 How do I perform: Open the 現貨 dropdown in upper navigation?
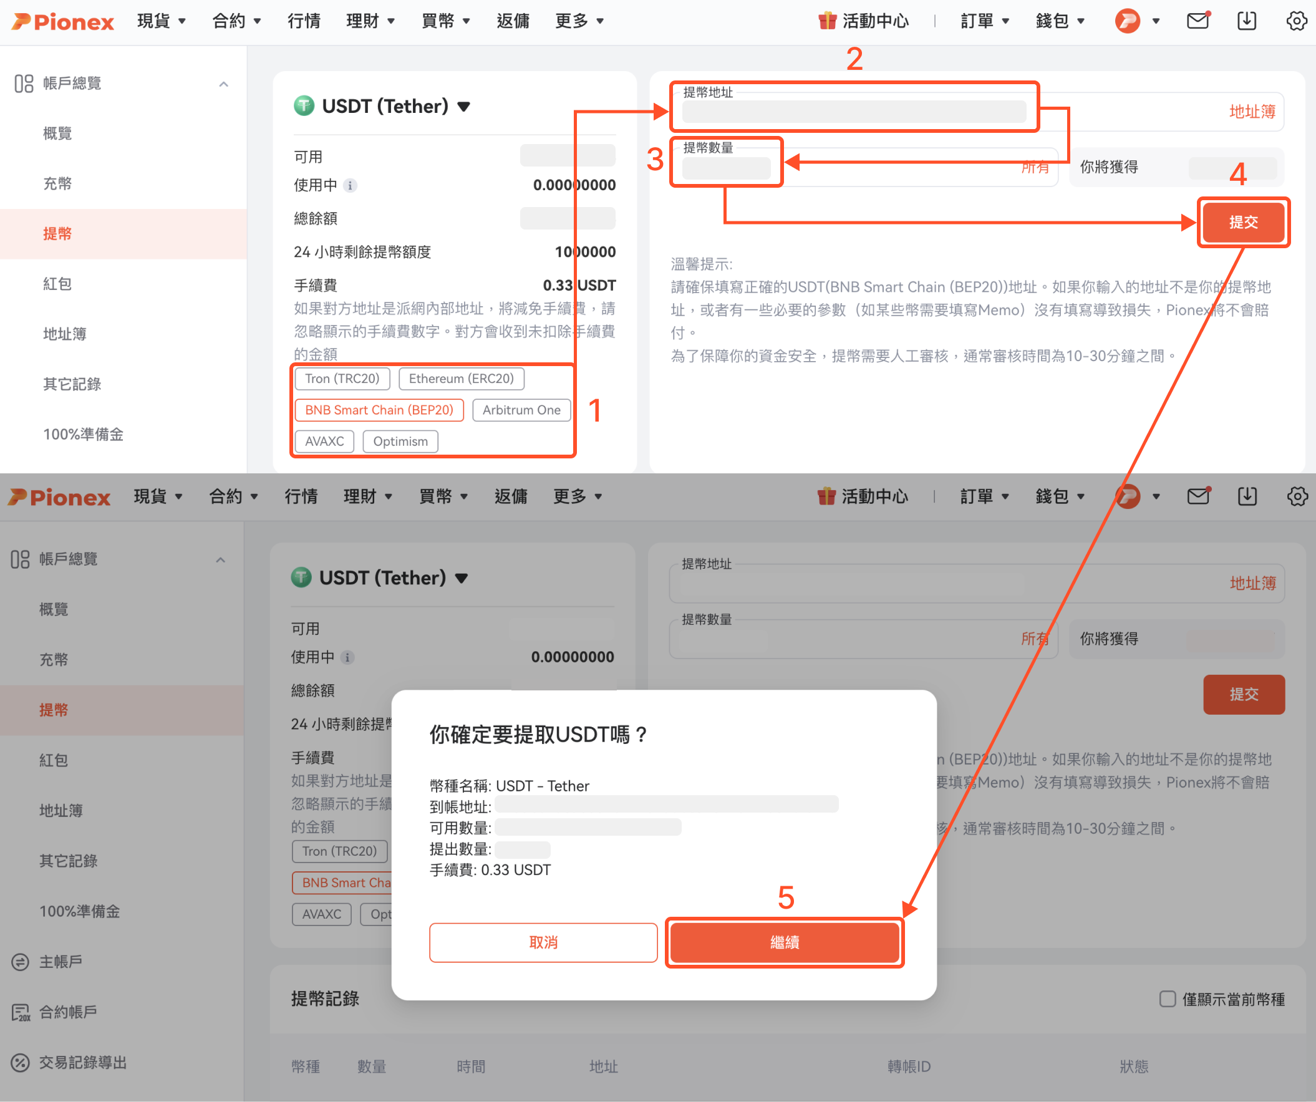pos(162,21)
